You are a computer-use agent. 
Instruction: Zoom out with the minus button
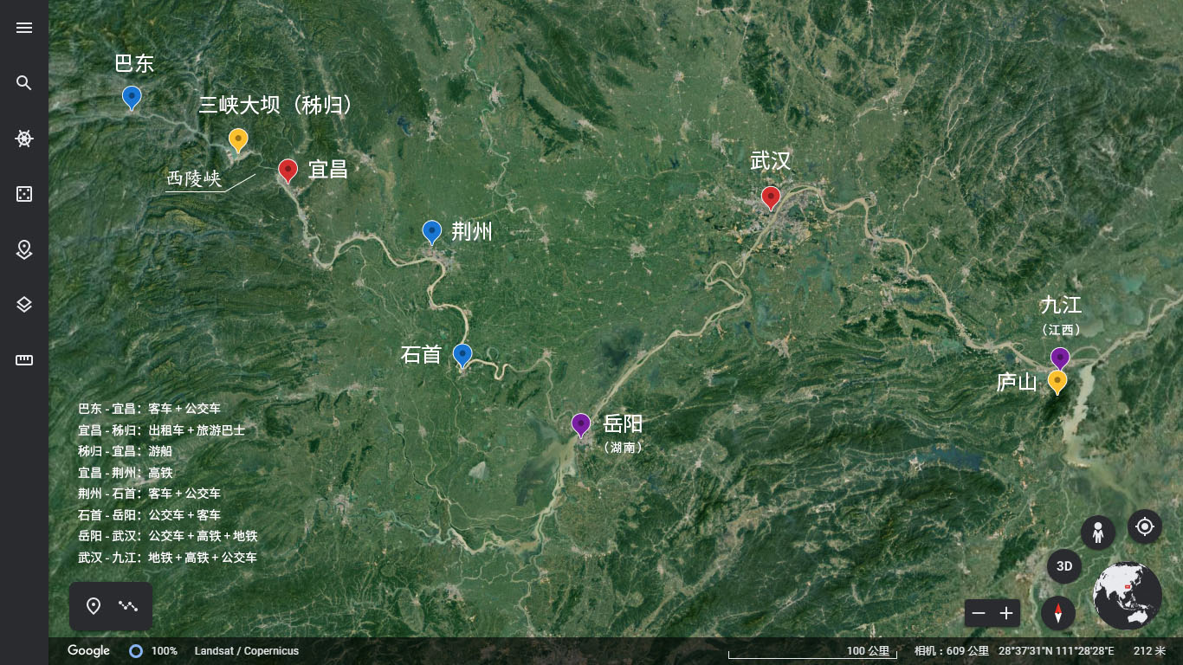coord(979,613)
